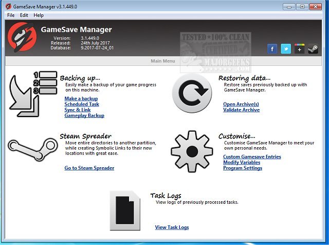This screenshot has height=245, width=329.
Task: Click the GameSave Manager header title
Action: [x=77, y=30]
